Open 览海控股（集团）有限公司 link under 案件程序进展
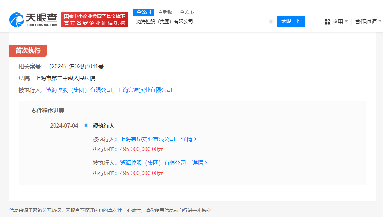This screenshot has height=217, width=383. tap(153, 163)
